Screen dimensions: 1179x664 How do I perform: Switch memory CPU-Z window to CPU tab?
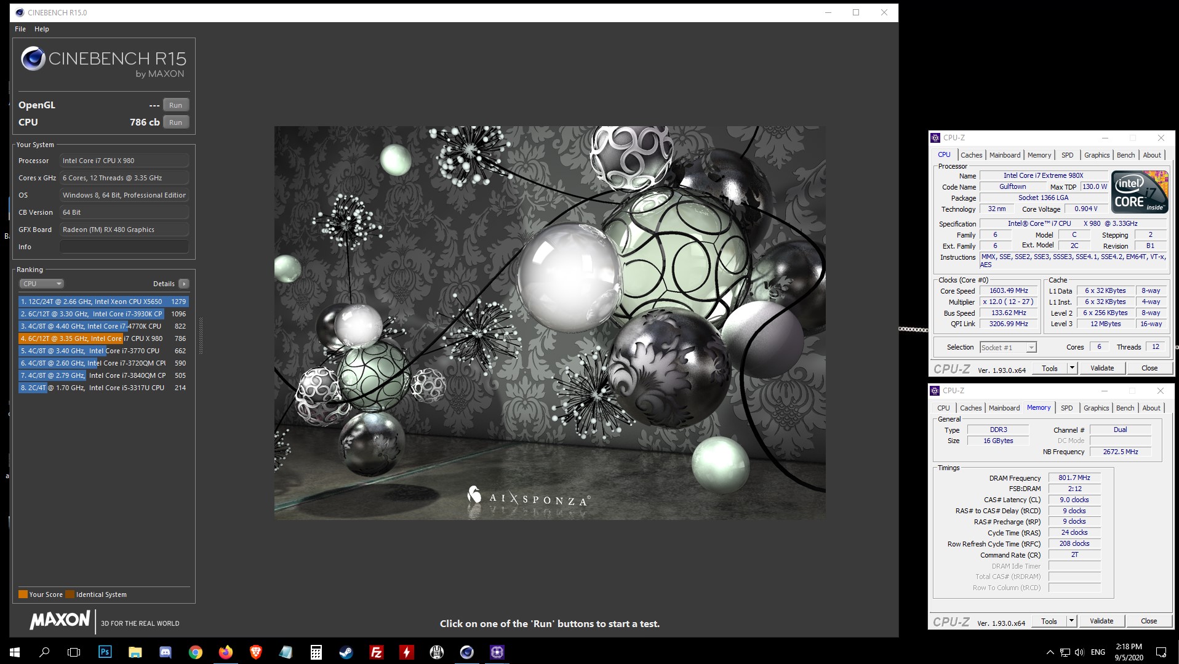tap(943, 408)
